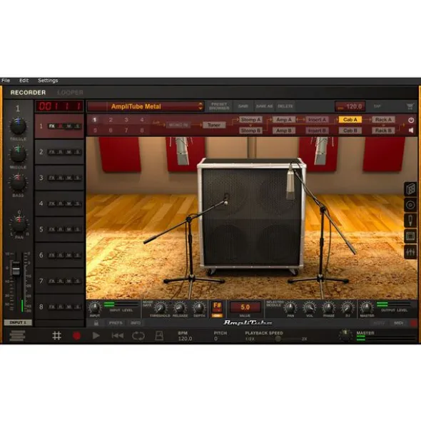Select the Amp A module
This screenshot has width=421, height=422.
point(284,120)
